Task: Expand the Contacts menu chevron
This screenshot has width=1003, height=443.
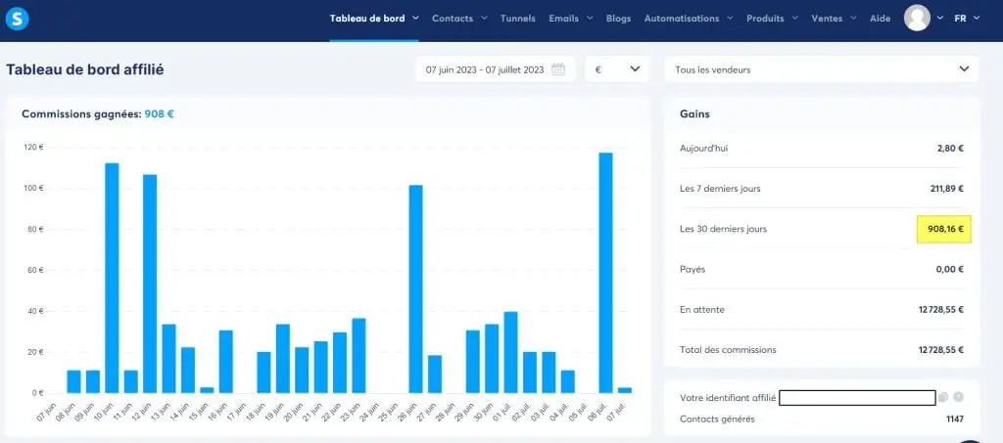Action: click(x=484, y=18)
